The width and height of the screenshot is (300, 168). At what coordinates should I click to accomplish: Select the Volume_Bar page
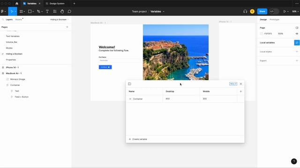11,42
